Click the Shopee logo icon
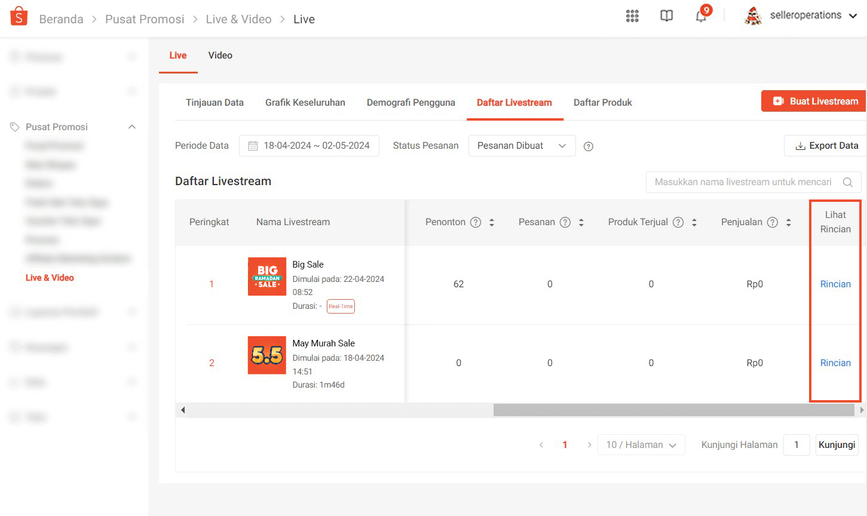The image size is (867, 516). [x=17, y=16]
